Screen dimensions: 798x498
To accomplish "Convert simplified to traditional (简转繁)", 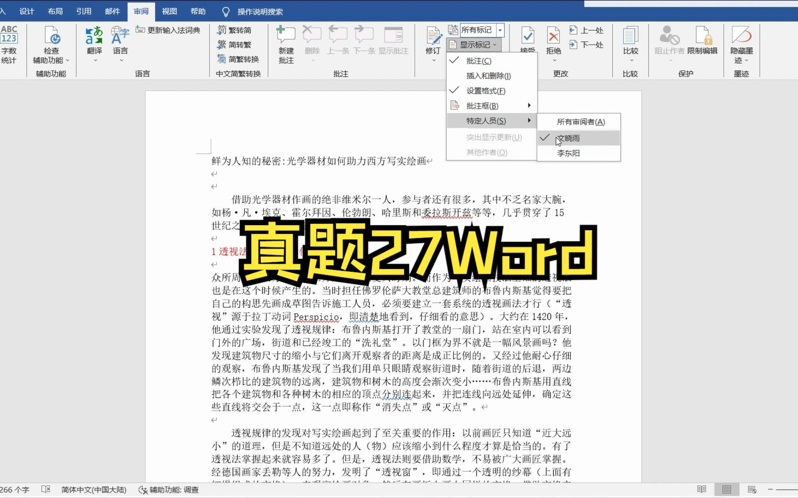I will click(x=235, y=45).
